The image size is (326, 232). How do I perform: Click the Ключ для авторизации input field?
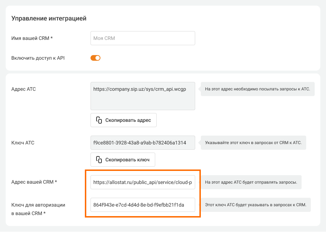click(142, 205)
